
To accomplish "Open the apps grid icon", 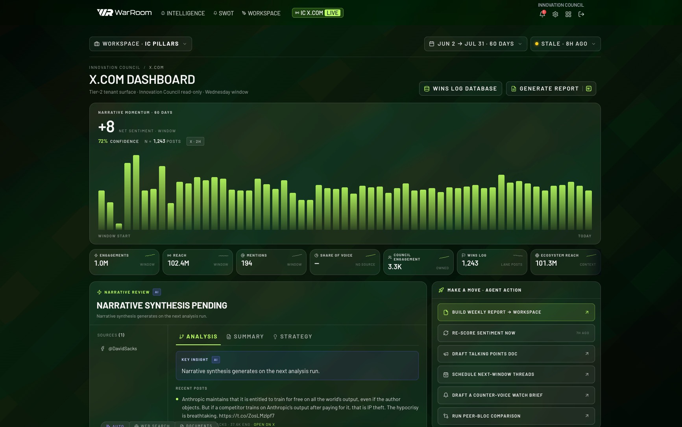I will click(568, 14).
